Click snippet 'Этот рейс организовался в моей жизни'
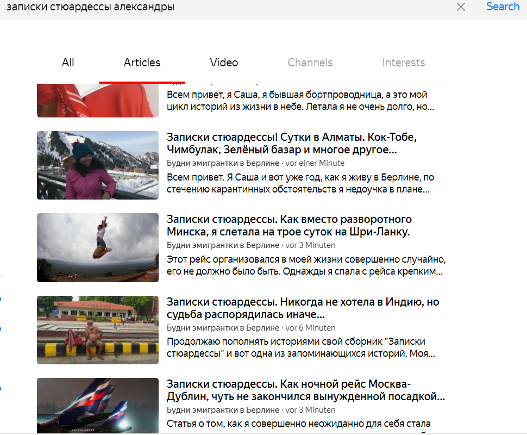This screenshot has height=435, width=527. tap(306, 265)
